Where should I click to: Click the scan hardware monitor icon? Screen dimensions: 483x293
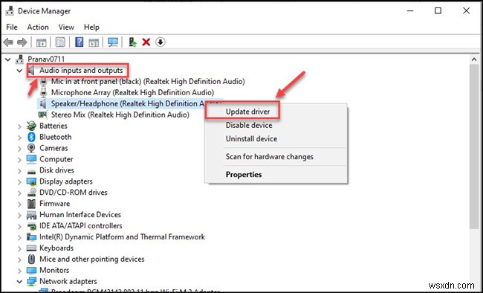click(x=113, y=42)
